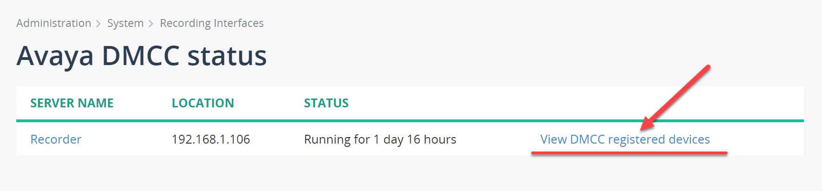Click the word 'Avaya' in the title
Screen dimensions: 822x191
pyautogui.click(x=55, y=56)
